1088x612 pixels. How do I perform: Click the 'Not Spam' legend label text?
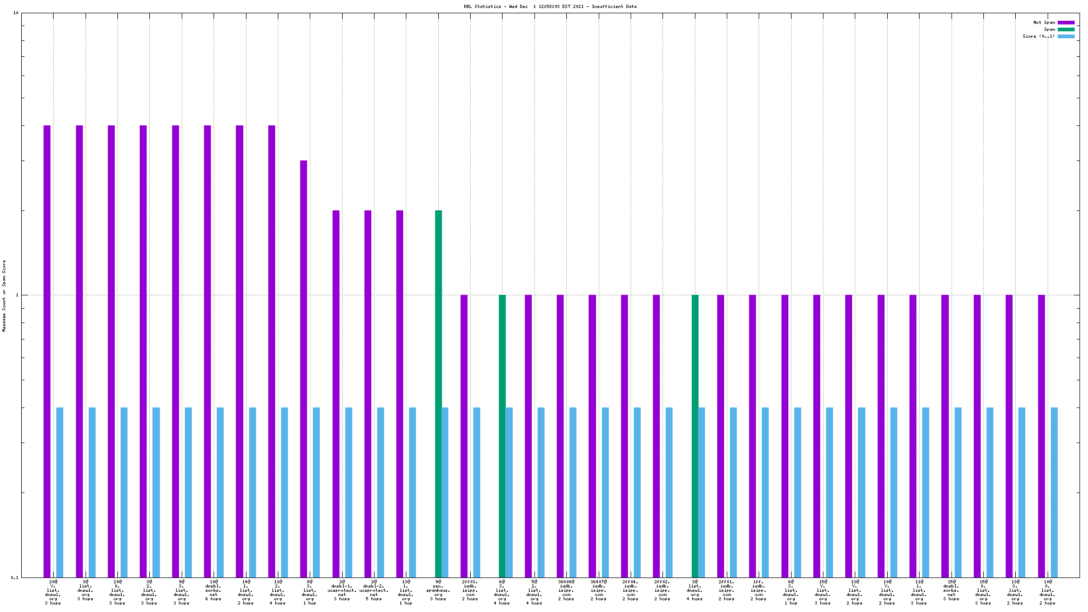(x=1044, y=23)
